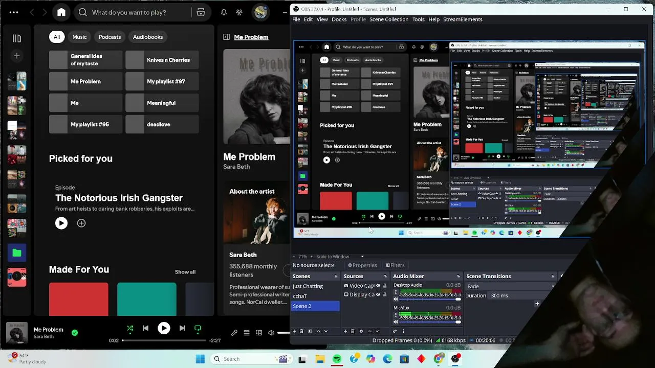The image size is (655, 368).
Task: Click the Properties button in OBS
Action: click(362, 265)
